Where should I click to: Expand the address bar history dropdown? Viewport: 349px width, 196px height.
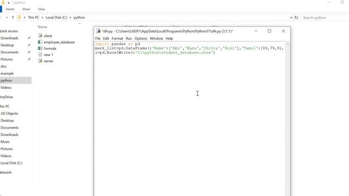(x=291, y=17)
